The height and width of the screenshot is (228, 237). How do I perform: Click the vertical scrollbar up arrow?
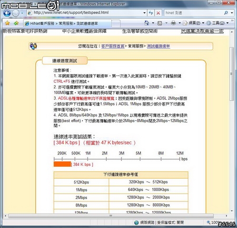point(232,32)
